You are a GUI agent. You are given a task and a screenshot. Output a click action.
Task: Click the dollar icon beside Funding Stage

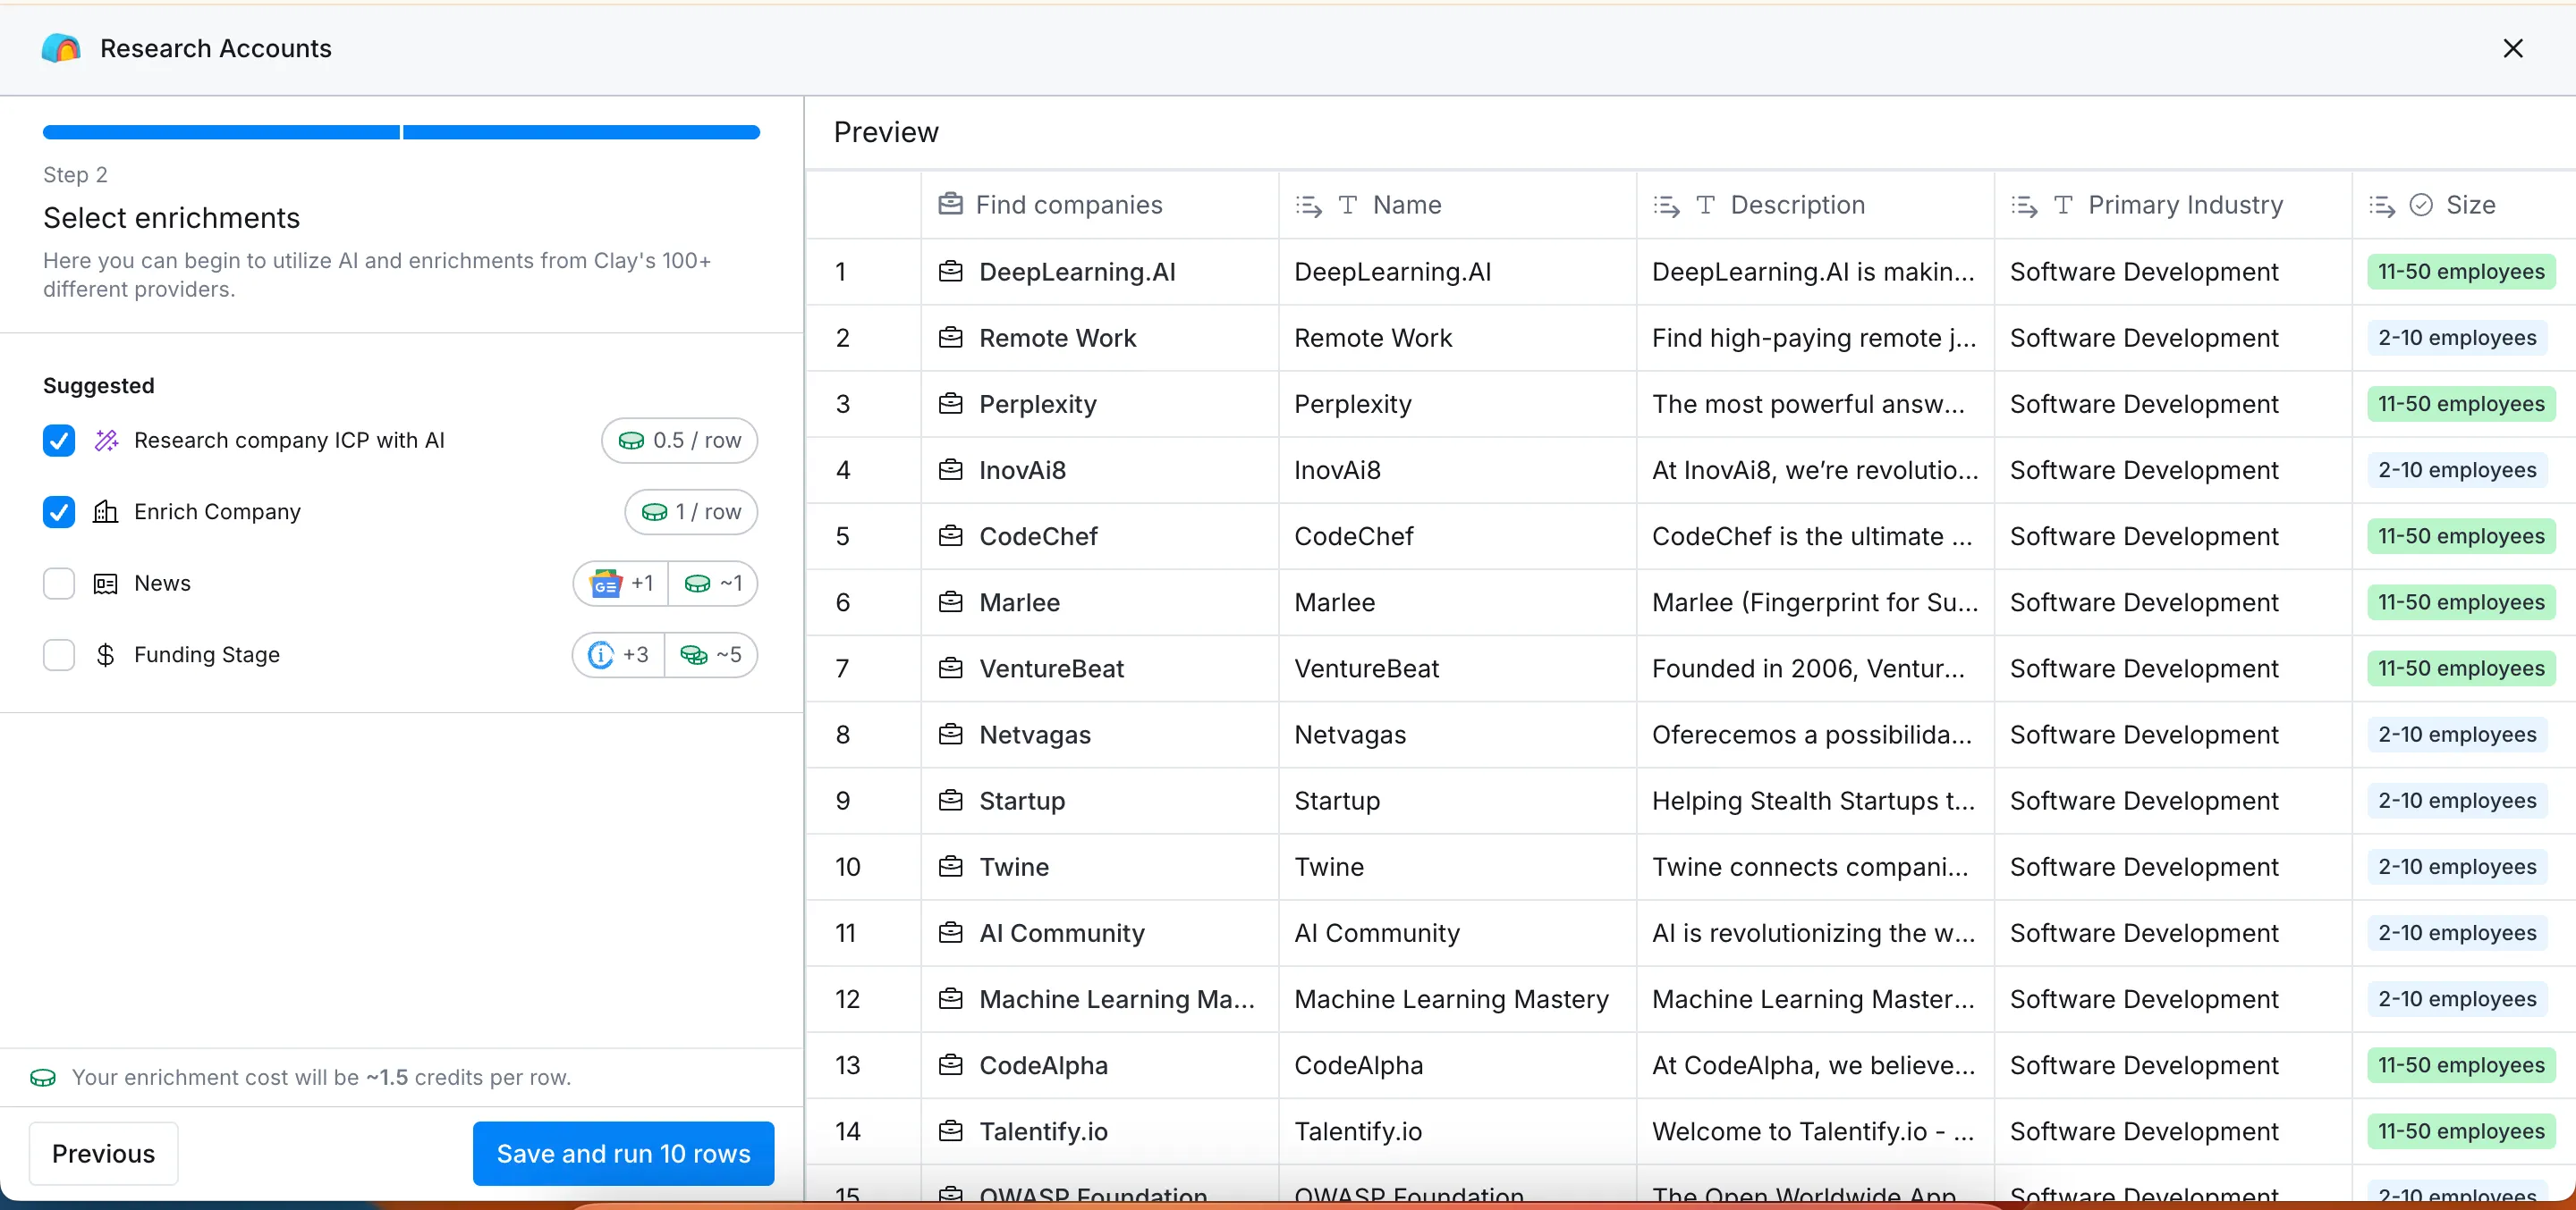[x=105, y=655]
